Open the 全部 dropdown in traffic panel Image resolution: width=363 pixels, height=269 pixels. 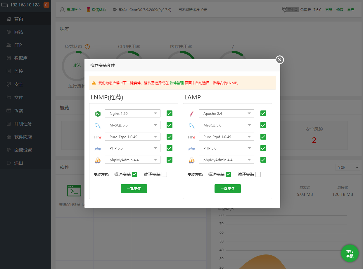(348, 167)
